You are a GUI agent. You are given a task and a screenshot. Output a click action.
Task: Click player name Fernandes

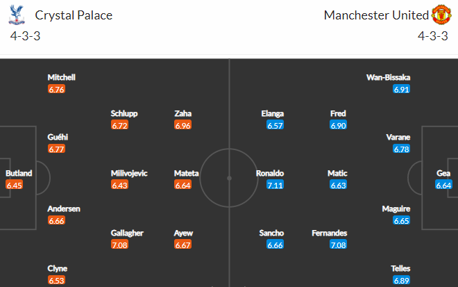(329, 233)
